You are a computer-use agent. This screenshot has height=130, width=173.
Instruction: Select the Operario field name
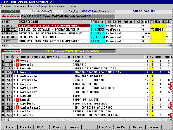[45, 64]
